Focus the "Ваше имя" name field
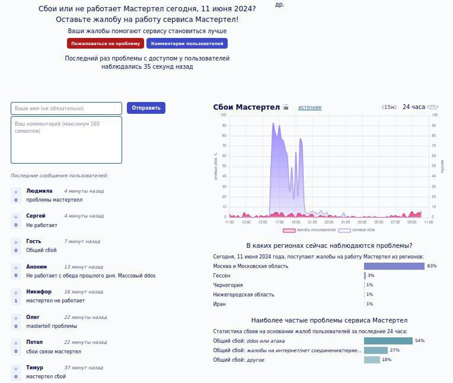453x383 pixels. coord(66,108)
